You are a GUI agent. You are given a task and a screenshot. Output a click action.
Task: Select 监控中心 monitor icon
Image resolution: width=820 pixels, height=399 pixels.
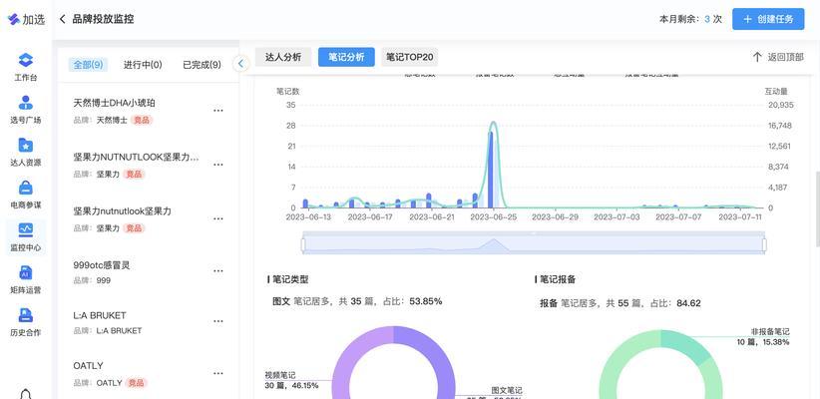tap(26, 229)
